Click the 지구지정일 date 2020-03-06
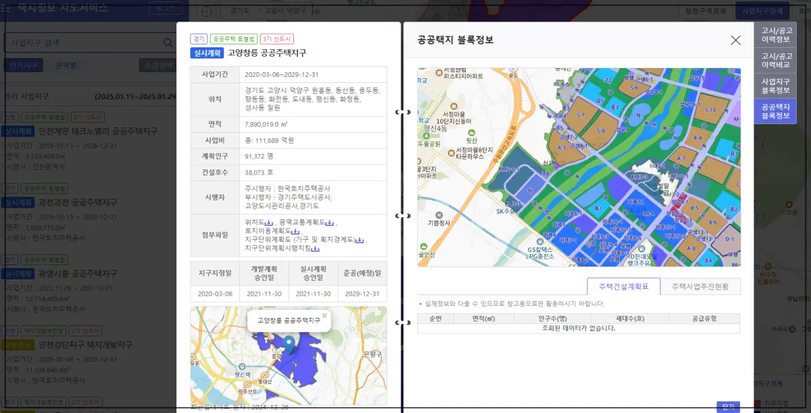The width and height of the screenshot is (811, 413). [x=215, y=294]
